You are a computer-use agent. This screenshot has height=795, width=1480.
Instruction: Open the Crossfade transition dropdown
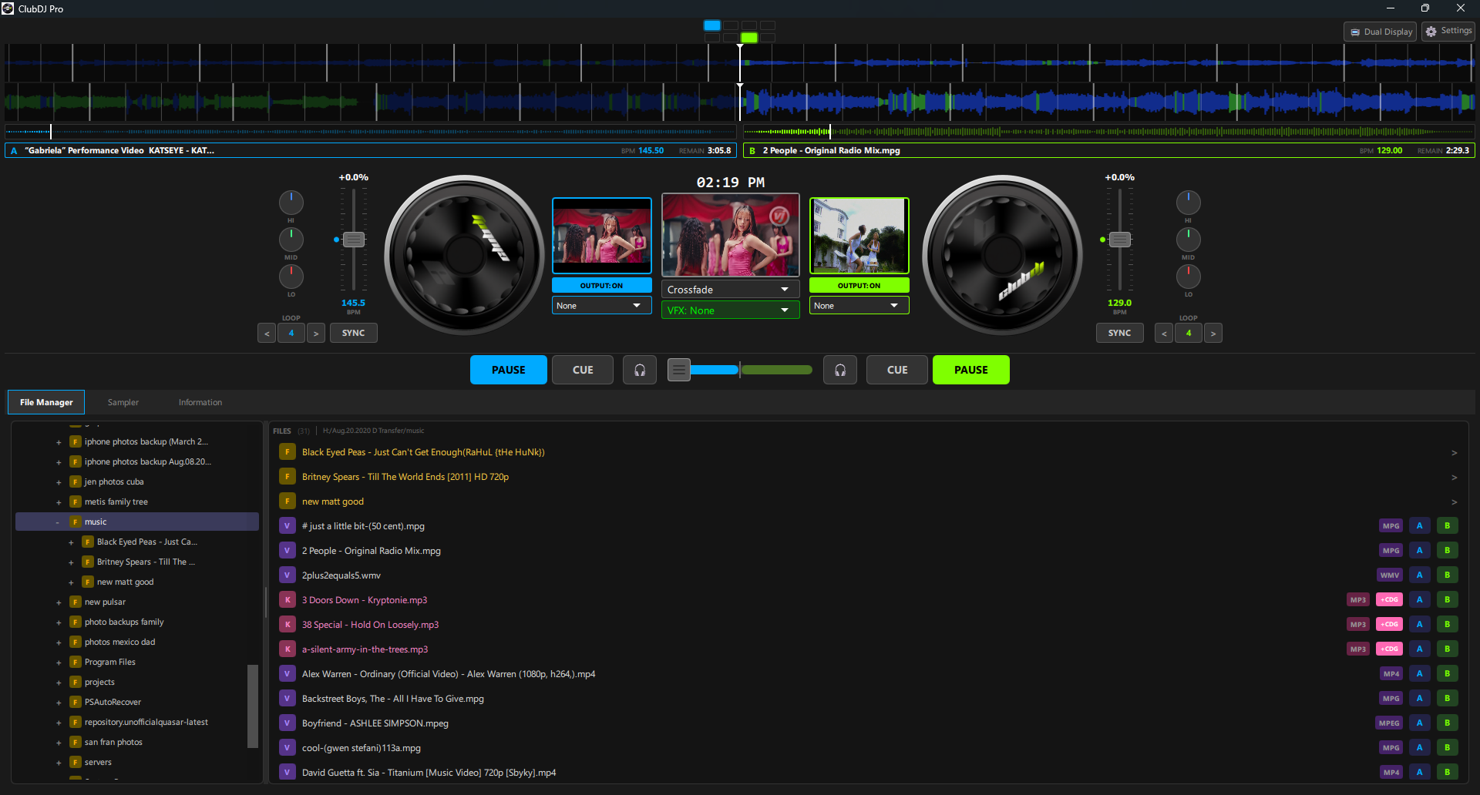pos(729,289)
